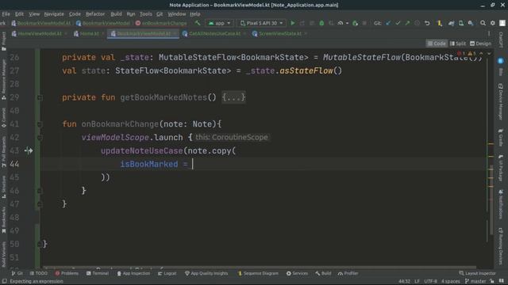Viewport: 508px width, 285px height.
Task: Click the Git Commit checkmark icon
Action: click(x=398, y=23)
